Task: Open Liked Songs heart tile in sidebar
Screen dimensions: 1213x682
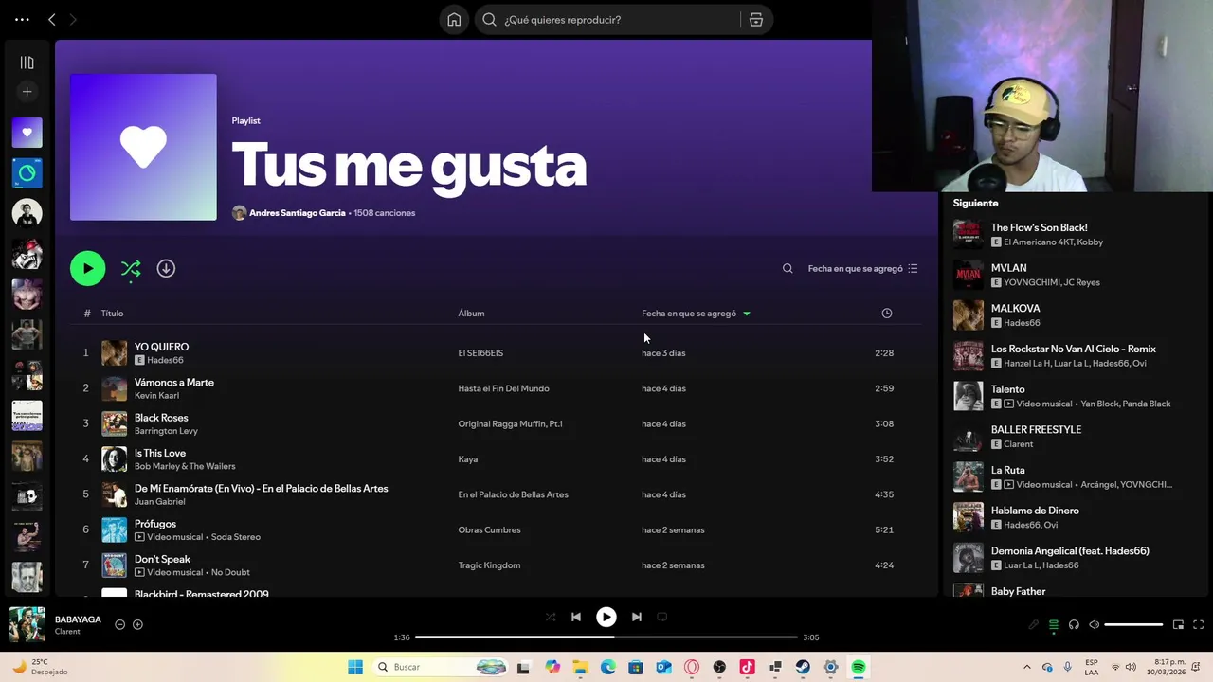Action: (27, 133)
